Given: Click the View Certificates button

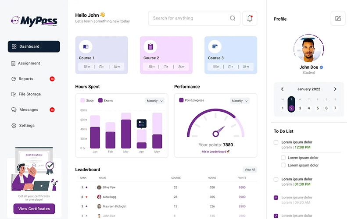Looking at the screenshot, I should coord(34,208).
